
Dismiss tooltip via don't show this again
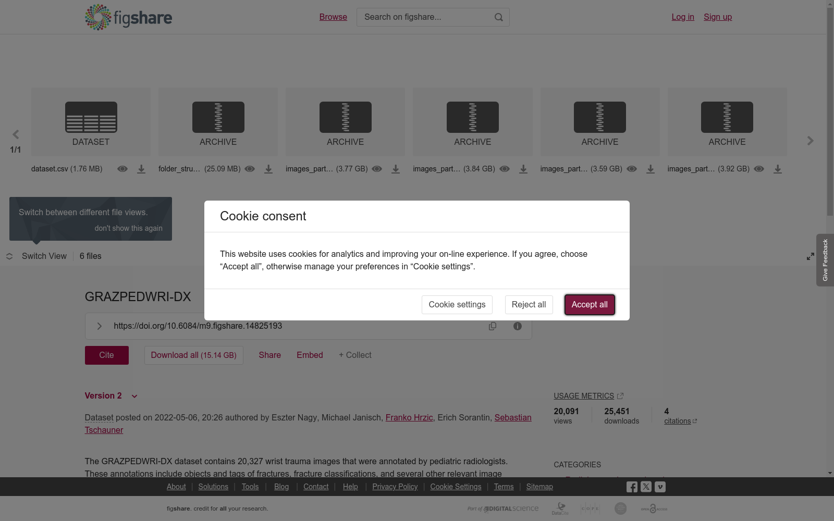128,228
